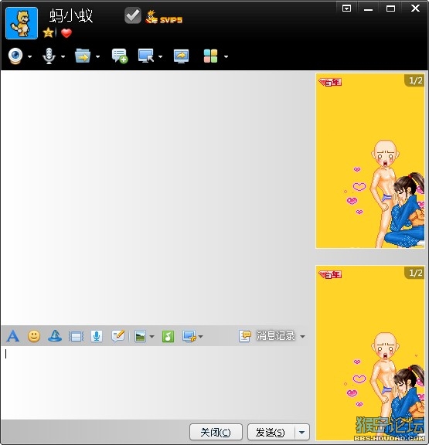Expand the send image dropdown arrow
429x445 pixels.
coord(152,337)
